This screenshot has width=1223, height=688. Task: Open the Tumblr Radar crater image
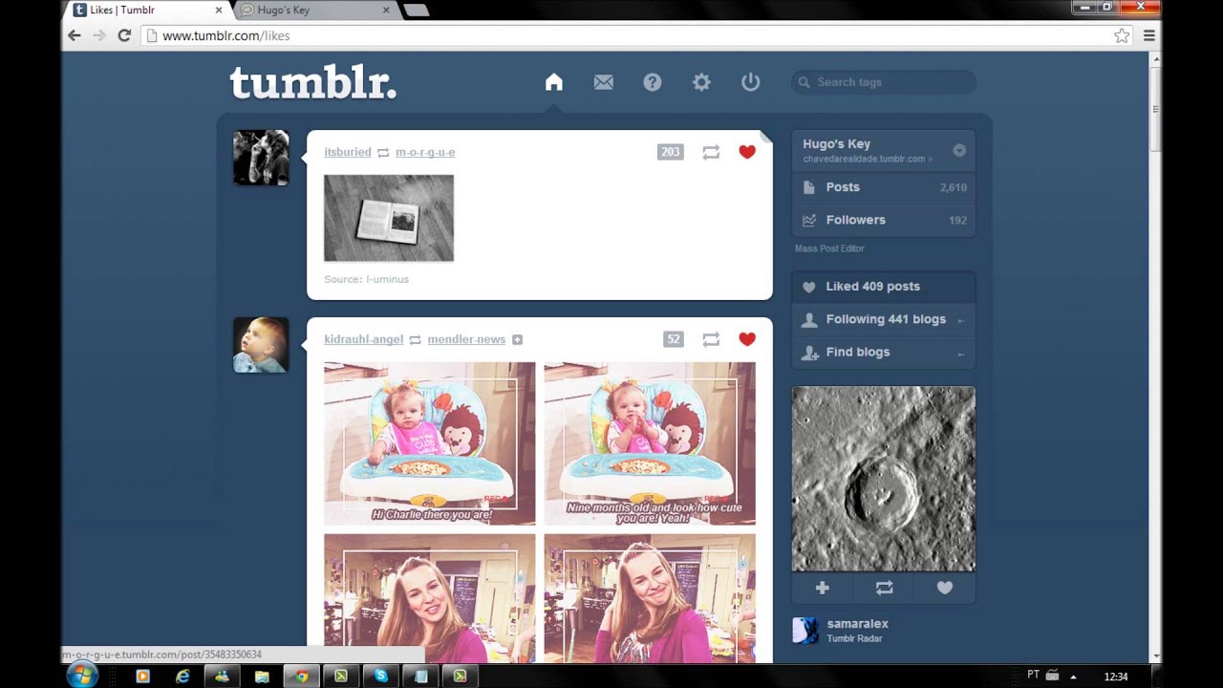pos(884,479)
